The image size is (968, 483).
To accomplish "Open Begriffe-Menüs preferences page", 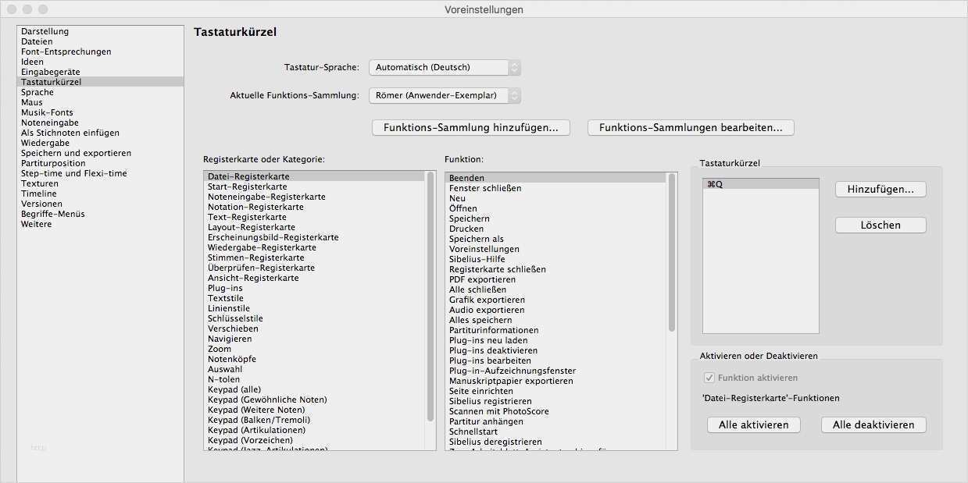I will pos(100,214).
